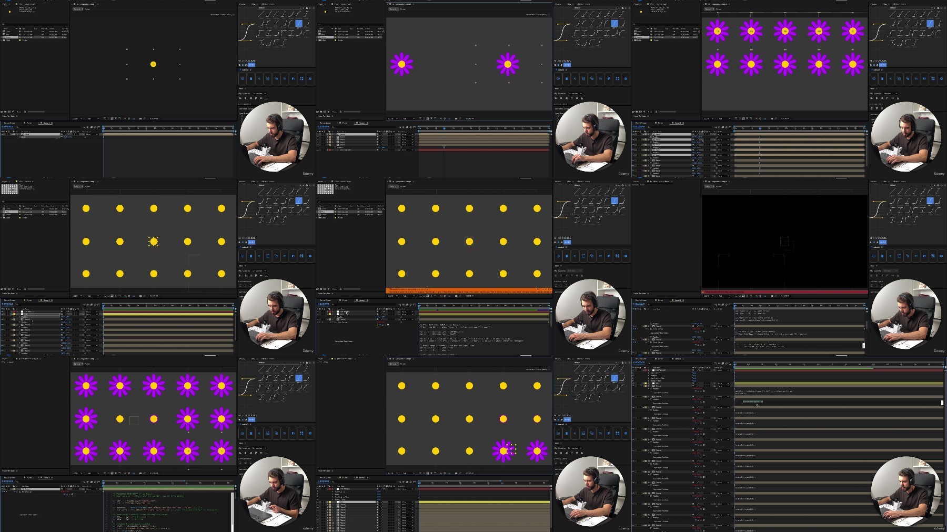Select Comp 1 timeline tab in ten-flower frame
Image resolution: width=947 pixels, height=532 pixels.
pos(678,123)
